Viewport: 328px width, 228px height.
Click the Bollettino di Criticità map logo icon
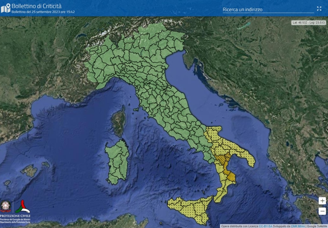click(x=6, y=8)
